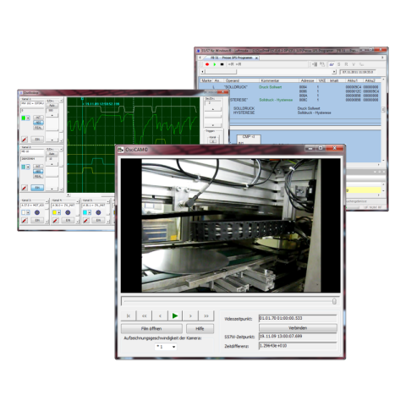This screenshot has height=406, width=406.
Task: Select REAL format for Kanal 2
Action: (x=38, y=177)
